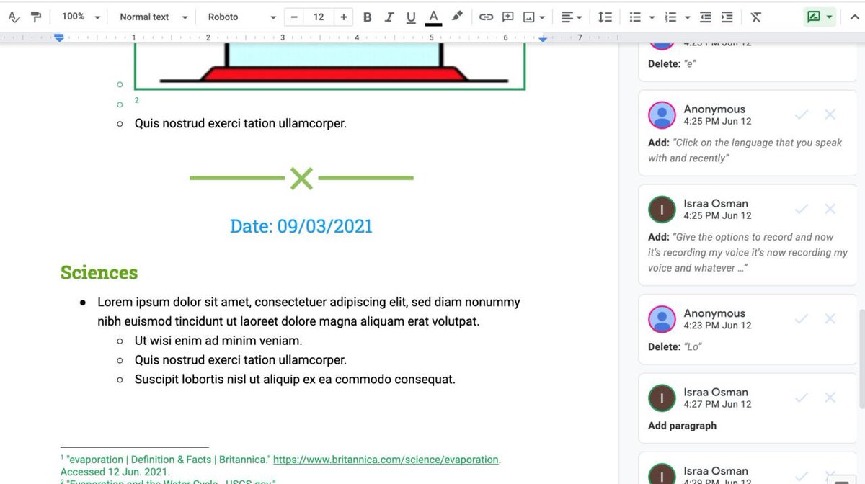The width and height of the screenshot is (865, 484).
Task: Click the beaker image in the document
Action: point(329,66)
